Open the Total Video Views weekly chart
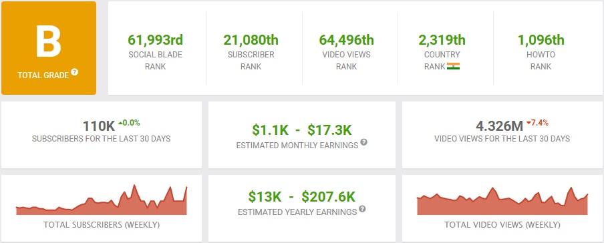This screenshot has width=604, height=243. coord(502,201)
